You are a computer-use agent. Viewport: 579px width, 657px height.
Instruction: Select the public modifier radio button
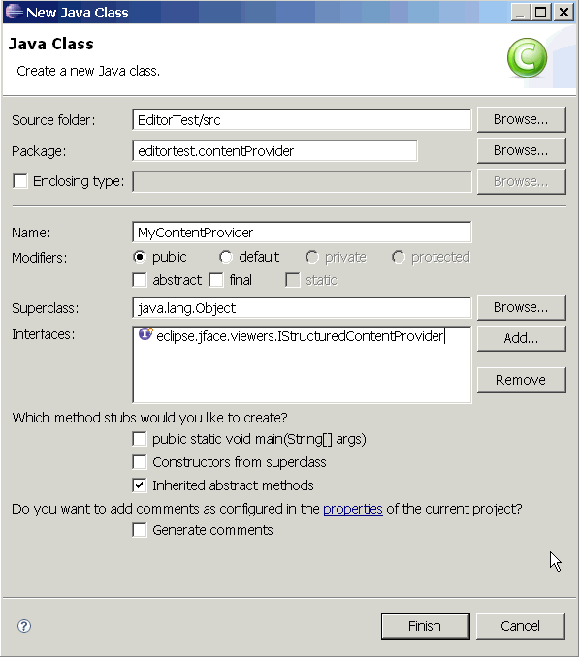pos(140,257)
